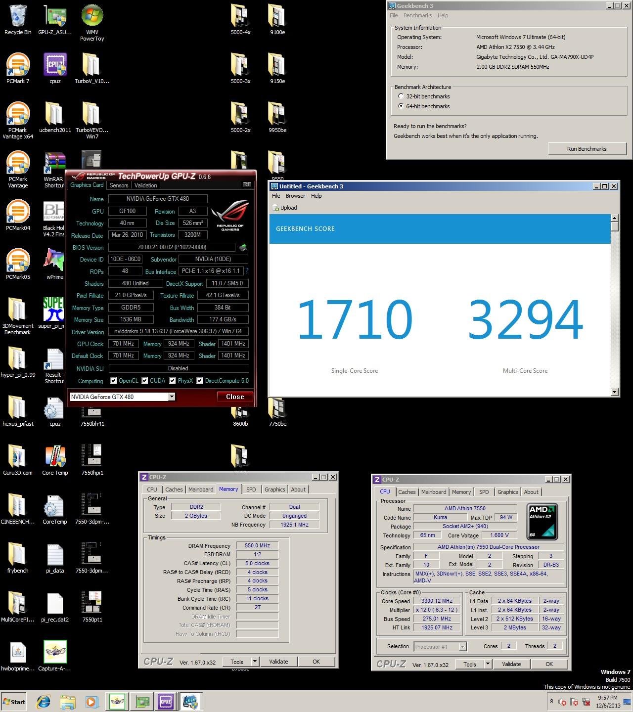Open Internet Explorer from the taskbar
Viewport: 633px width, 712px height.
point(44,702)
